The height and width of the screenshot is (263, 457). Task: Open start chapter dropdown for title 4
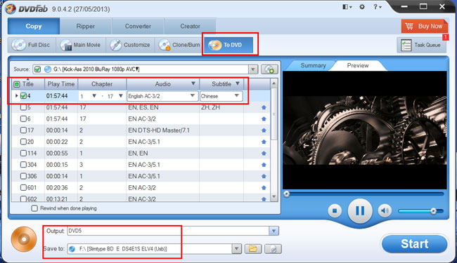click(x=94, y=96)
